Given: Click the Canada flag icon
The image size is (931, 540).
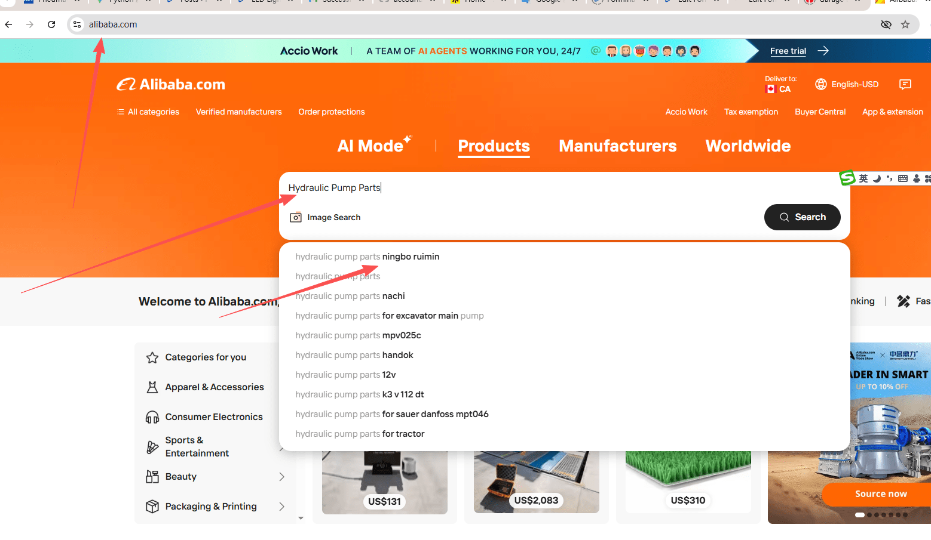Looking at the screenshot, I should (770, 89).
